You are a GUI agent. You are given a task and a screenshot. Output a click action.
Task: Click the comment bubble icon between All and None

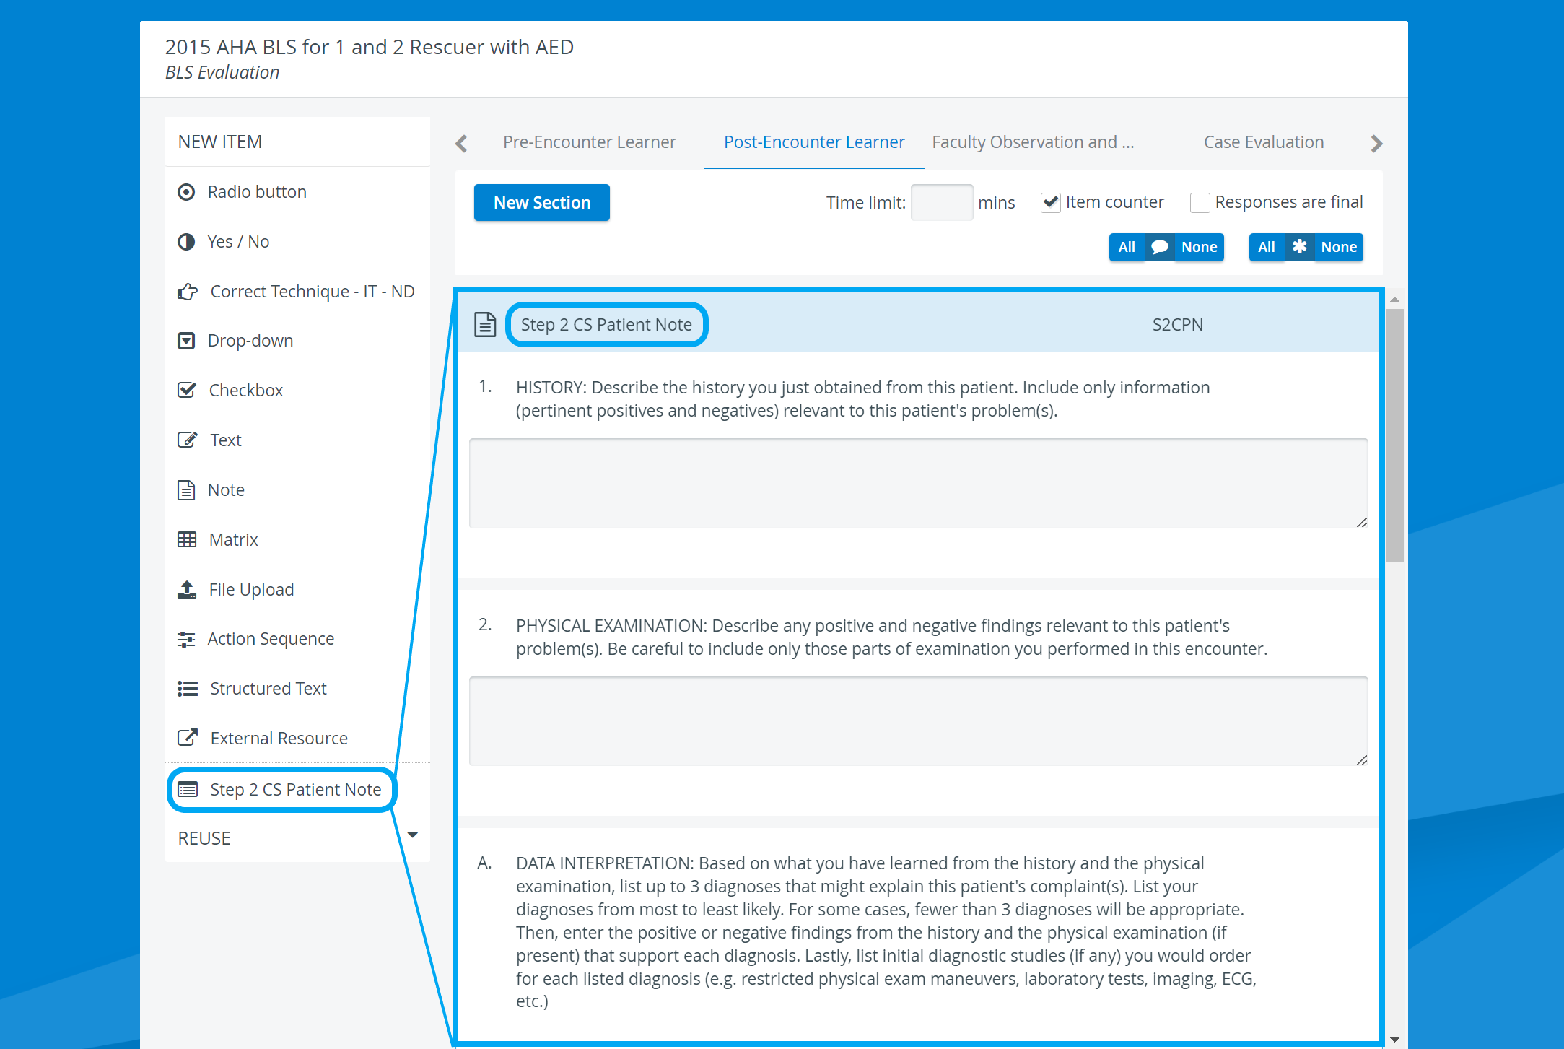click(x=1159, y=247)
